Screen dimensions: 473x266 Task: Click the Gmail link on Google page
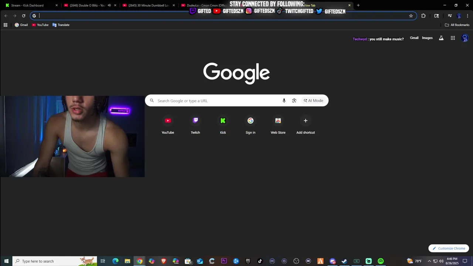click(414, 38)
